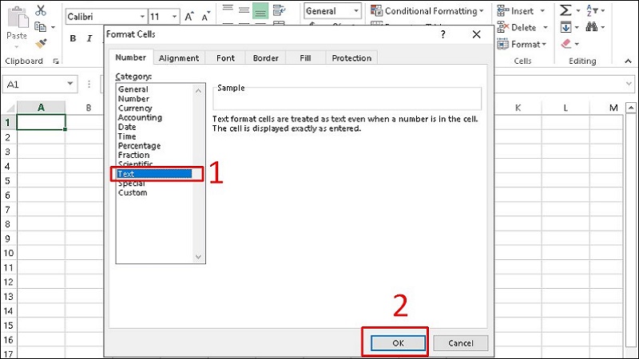This screenshot has width=639, height=359.
Task: Select Custom in Category list
Action: pos(133,192)
